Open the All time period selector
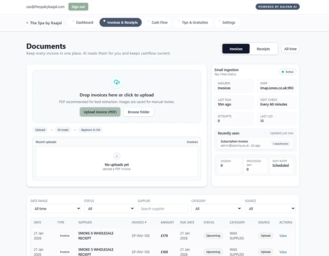The image size is (329, 256). click(290, 49)
